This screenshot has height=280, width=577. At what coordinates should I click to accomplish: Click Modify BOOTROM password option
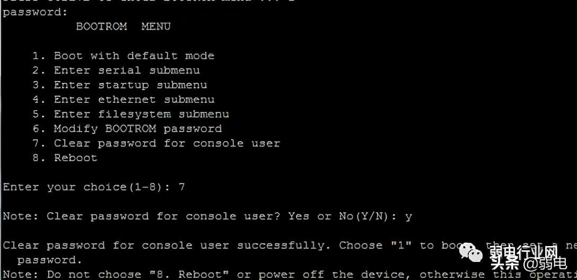(127, 129)
